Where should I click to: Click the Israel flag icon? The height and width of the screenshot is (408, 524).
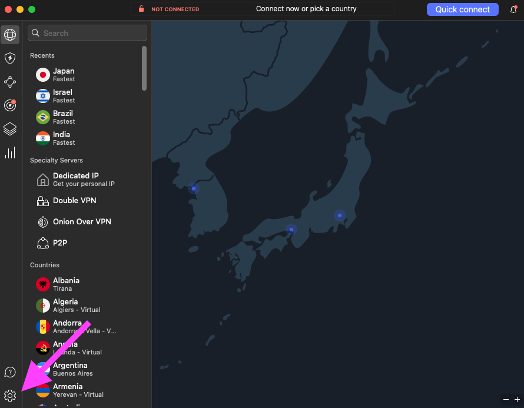pos(43,96)
